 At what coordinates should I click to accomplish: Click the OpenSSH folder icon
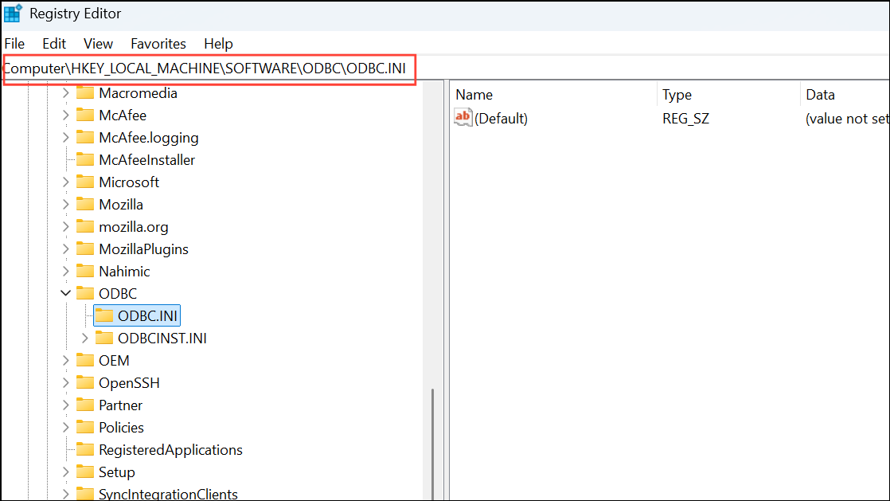85,382
